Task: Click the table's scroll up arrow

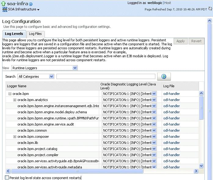Action: tap(201, 93)
